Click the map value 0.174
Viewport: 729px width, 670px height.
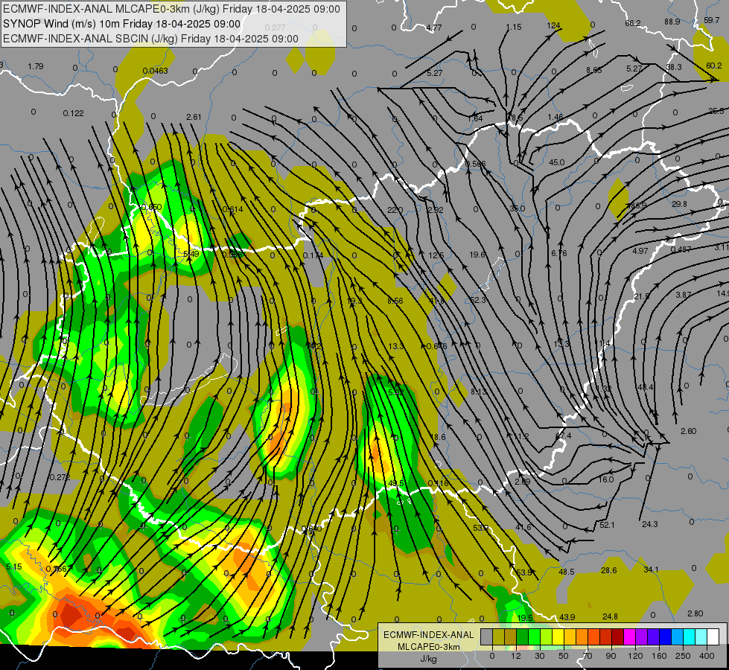(x=313, y=255)
